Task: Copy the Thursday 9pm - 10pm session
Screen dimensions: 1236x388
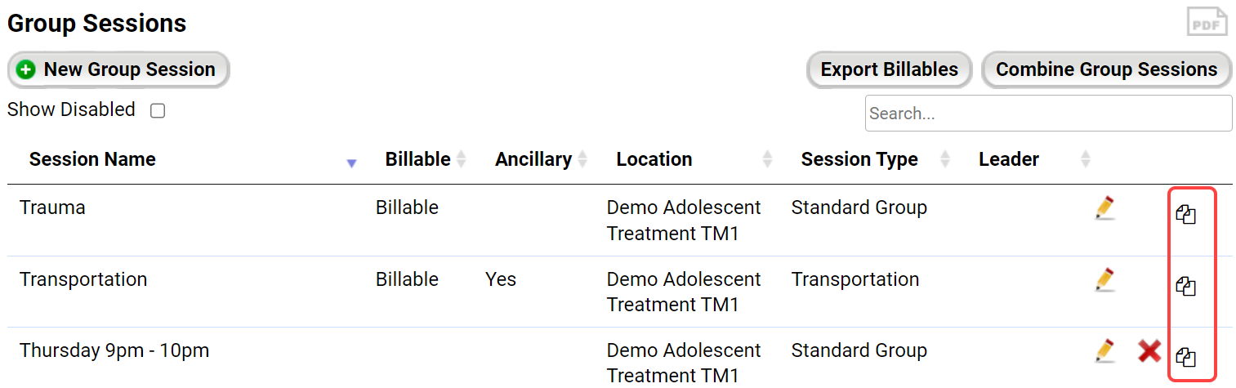Action: click(x=1185, y=358)
